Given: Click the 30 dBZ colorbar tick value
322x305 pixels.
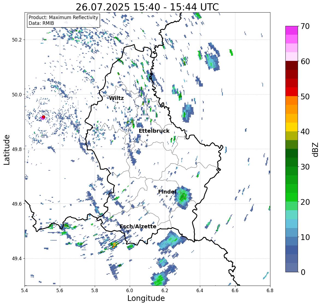Looking at the screenshot, I should [x=305, y=167].
